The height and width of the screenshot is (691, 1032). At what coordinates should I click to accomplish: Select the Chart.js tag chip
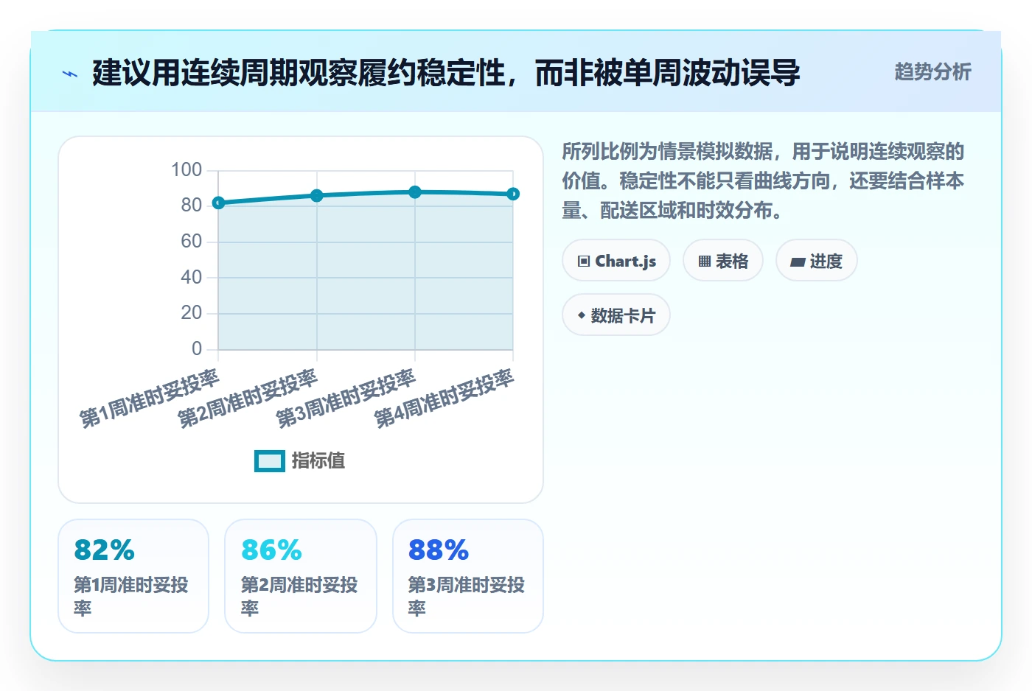pos(616,261)
